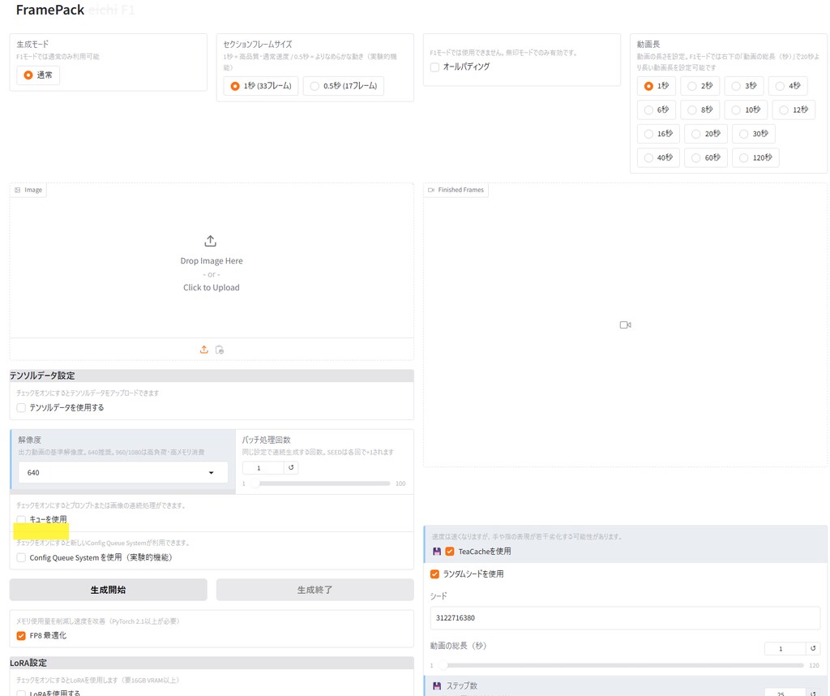Enable the オールパディング checkbox

(435, 67)
